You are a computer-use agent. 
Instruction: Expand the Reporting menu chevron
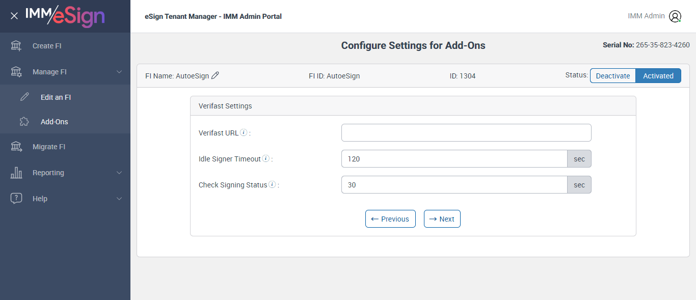[119, 173]
